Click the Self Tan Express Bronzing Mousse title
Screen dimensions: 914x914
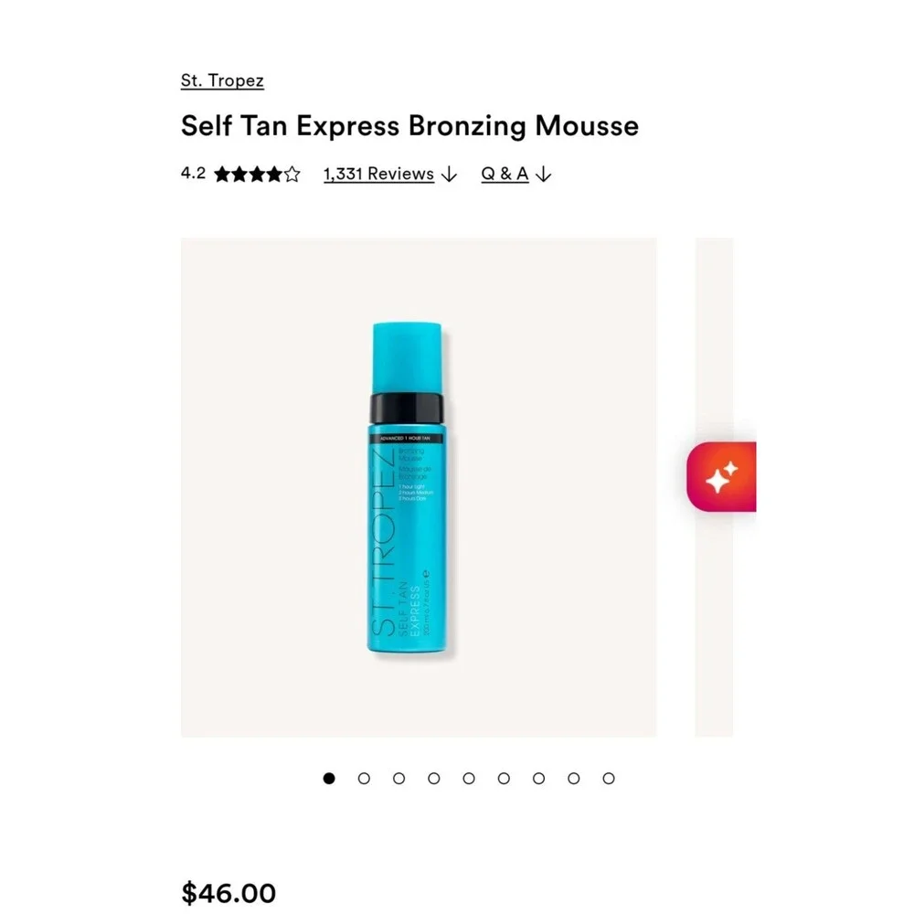[409, 126]
